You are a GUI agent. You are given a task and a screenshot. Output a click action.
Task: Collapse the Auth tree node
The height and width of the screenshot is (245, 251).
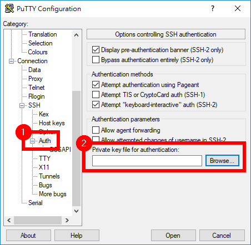coord(32,141)
